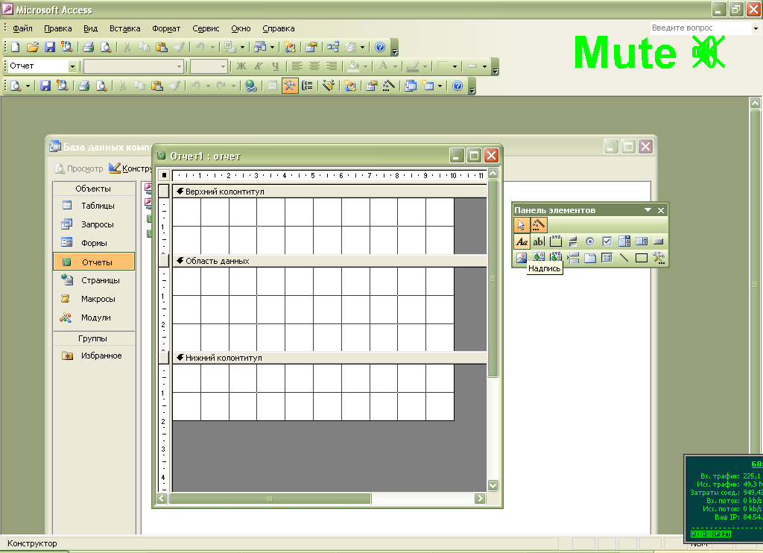763x553 pixels.
Task: Select the Rectangle toolbox tool
Action: click(x=642, y=258)
